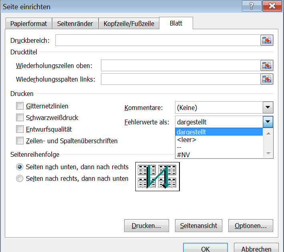Image resolution: width=284 pixels, height=252 pixels.
Task: Click the dropdown list scroll-down arrow
Action: coord(268,154)
